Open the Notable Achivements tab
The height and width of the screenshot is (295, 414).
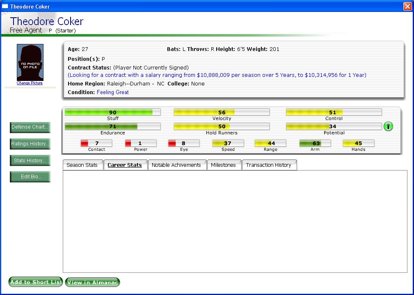click(176, 165)
